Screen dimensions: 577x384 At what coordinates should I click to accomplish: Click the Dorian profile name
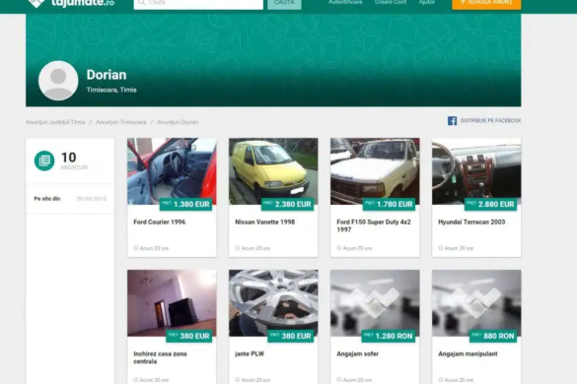pyautogui.click(x=107, y=75)
